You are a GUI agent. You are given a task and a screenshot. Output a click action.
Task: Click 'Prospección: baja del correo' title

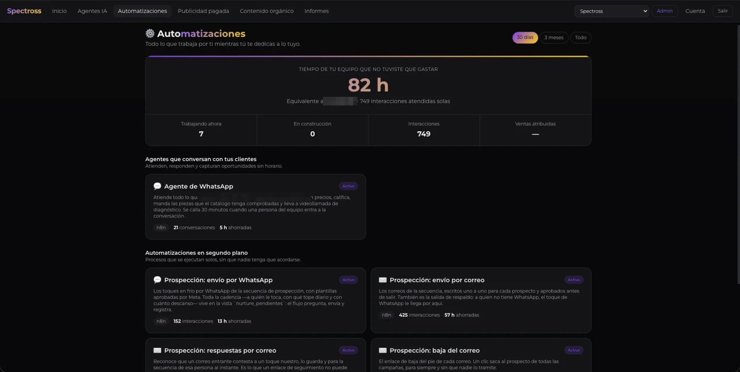434,350
